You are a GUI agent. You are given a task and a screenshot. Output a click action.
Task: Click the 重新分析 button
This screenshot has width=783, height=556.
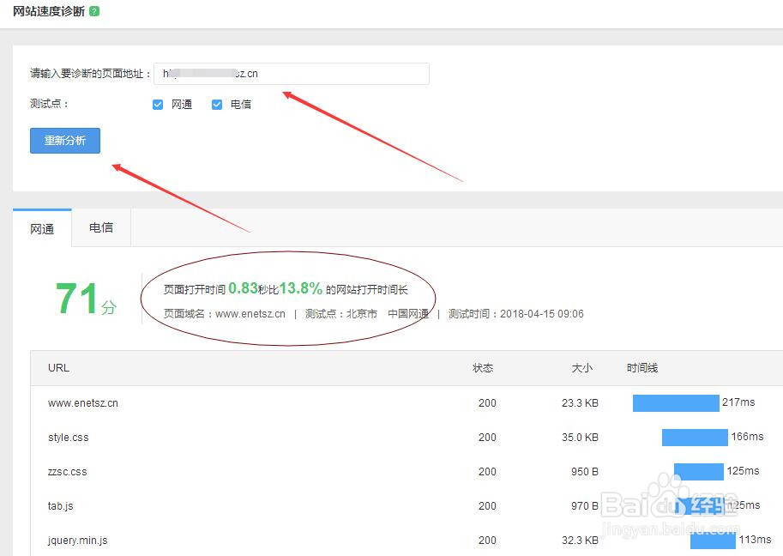(65, 141)
